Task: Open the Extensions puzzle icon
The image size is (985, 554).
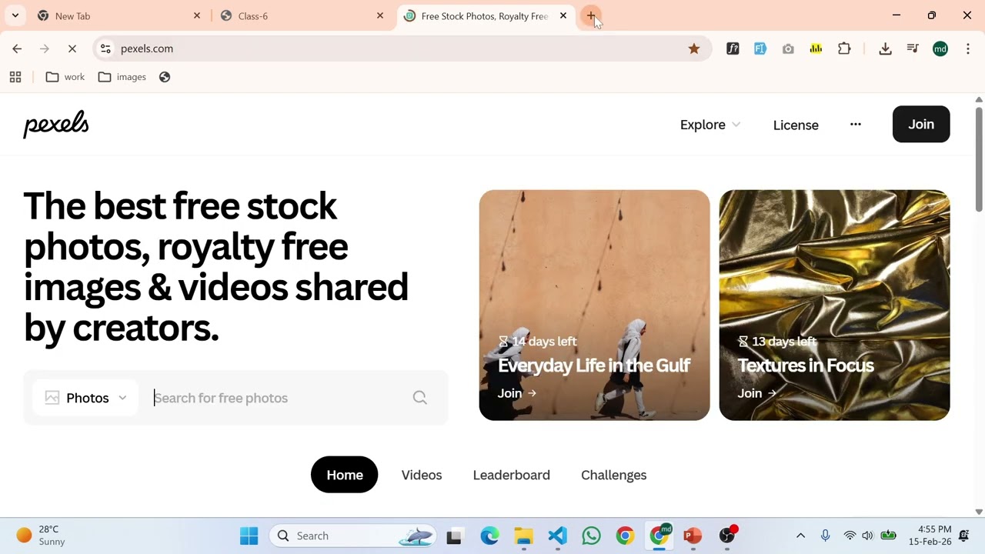Action: point(844,48)
